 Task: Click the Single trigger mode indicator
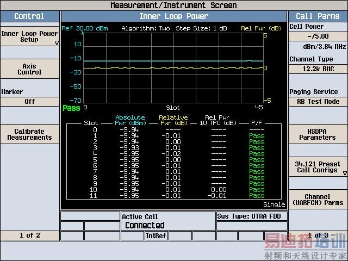[274, 204]
